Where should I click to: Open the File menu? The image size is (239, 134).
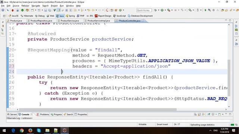pyautogui.click(x=3, y=6)
